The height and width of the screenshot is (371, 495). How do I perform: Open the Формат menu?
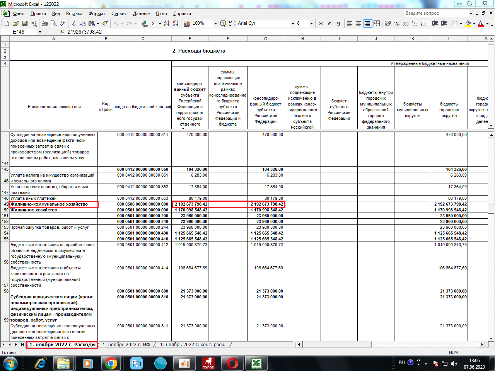97,14
